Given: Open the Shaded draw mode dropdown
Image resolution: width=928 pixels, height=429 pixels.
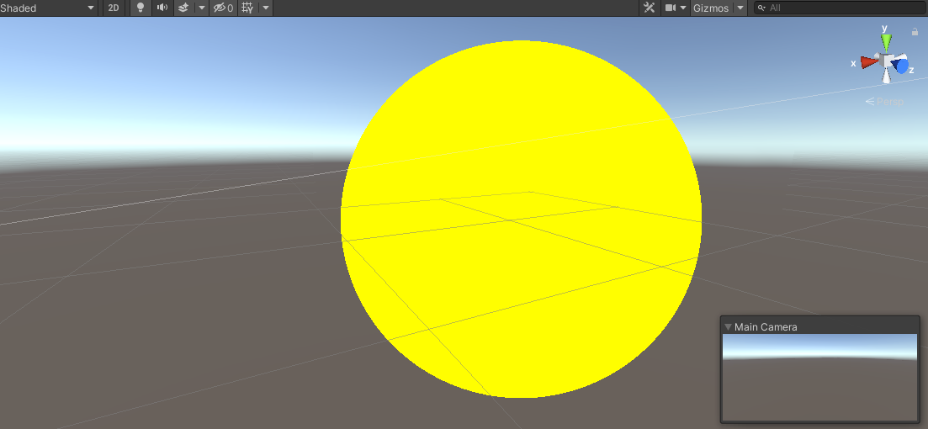Looking at the screenshot, I should 49,8.
